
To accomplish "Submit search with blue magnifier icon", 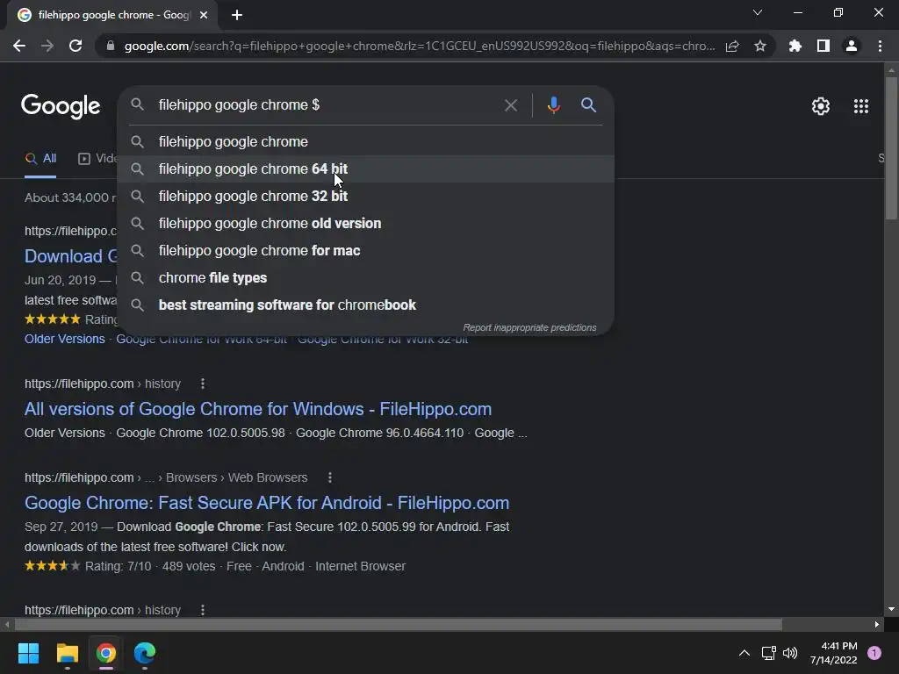I will point(588,105).
